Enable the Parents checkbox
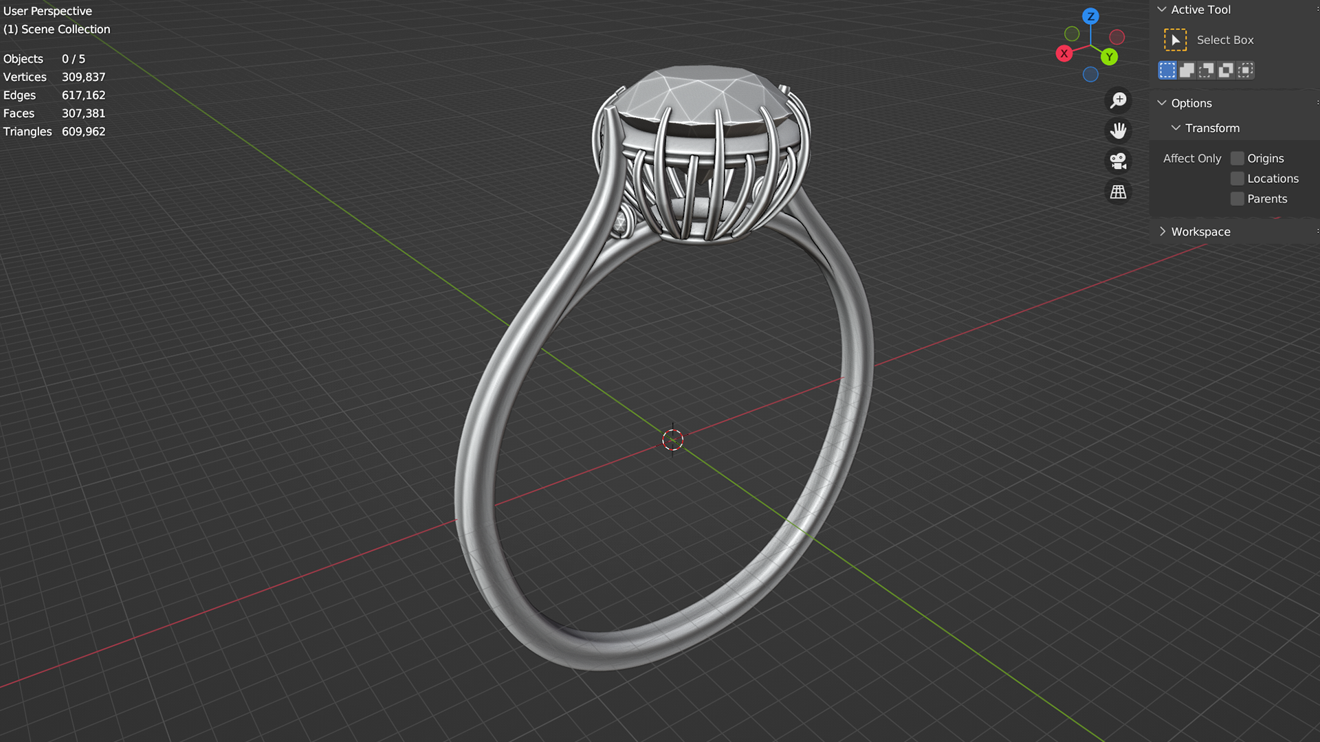This screenshot has height=742, width=1320. (x=1237, y=199)
